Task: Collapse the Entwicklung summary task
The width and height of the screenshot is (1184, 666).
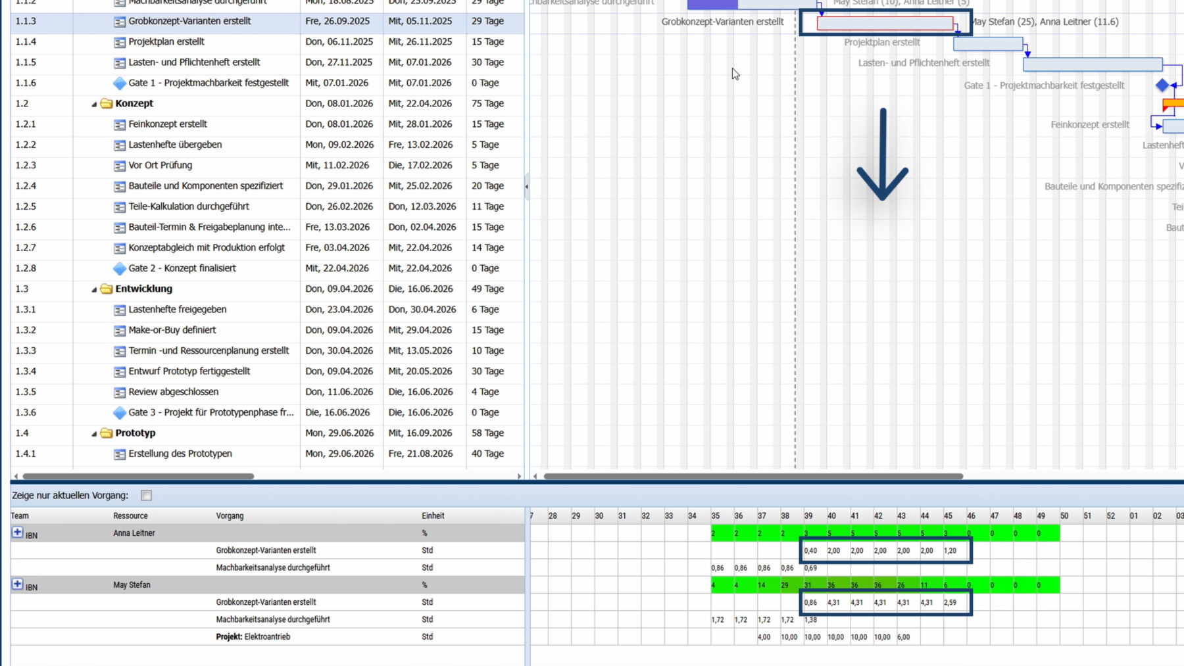Action: click(x=93, y=290)
